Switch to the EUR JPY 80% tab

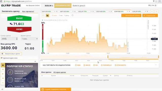(137, 11)
